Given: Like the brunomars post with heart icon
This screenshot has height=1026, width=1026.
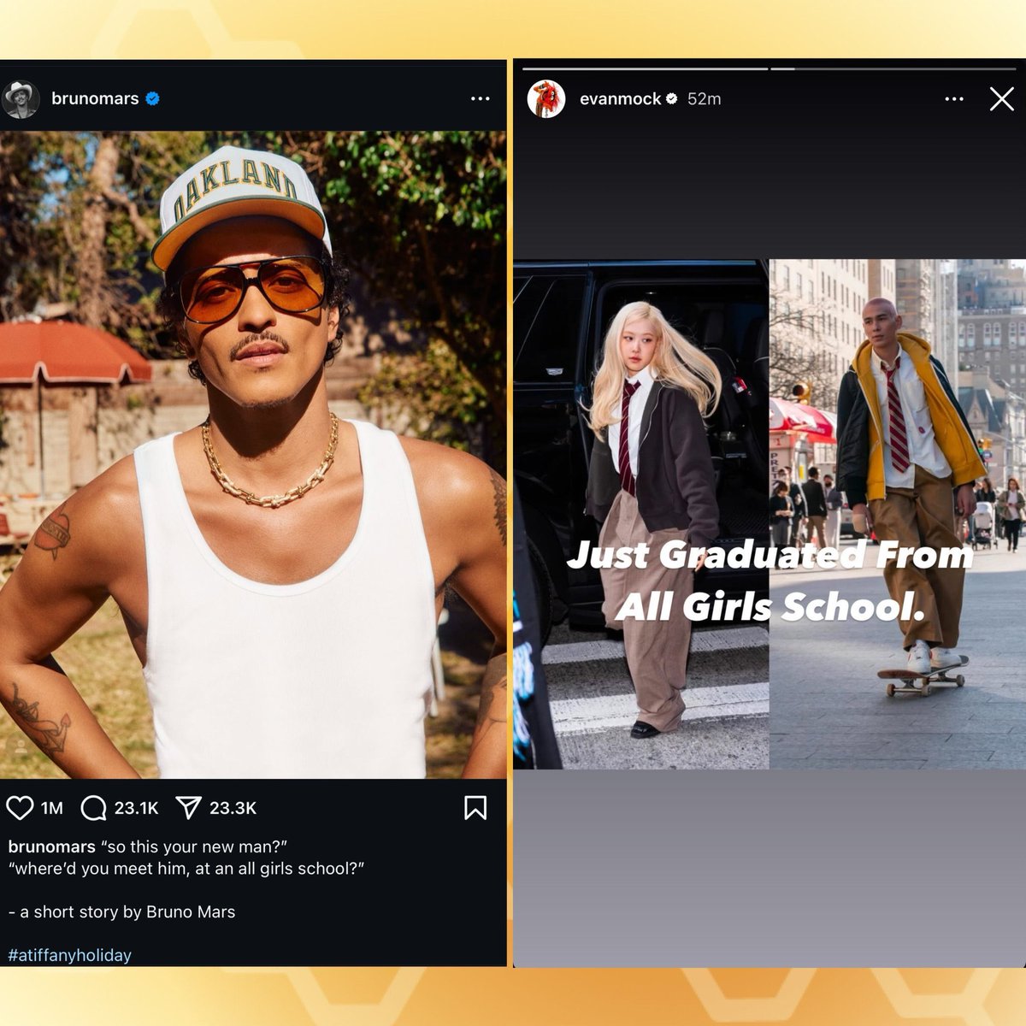Looking at the screenshot, I should tap(20, 808).
